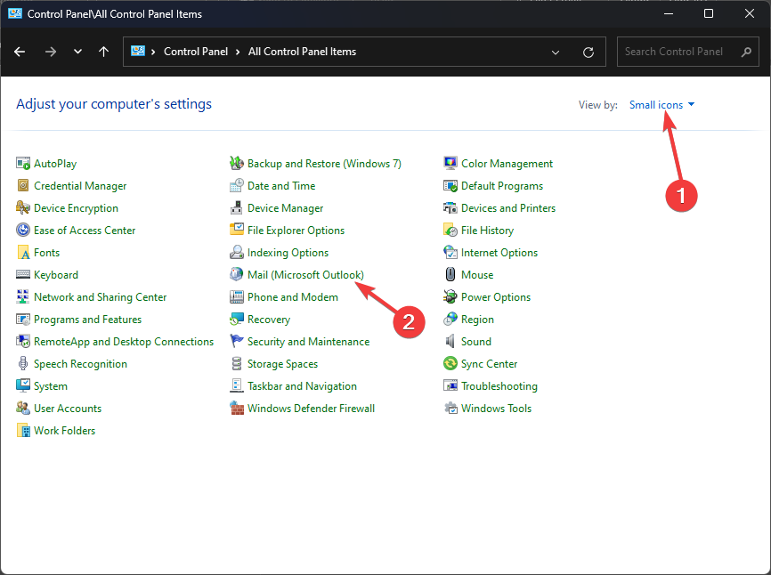The height and width of the screenshot is (575, 771).
Task: Click the Keyboard icon
Action: pos(23,274)
